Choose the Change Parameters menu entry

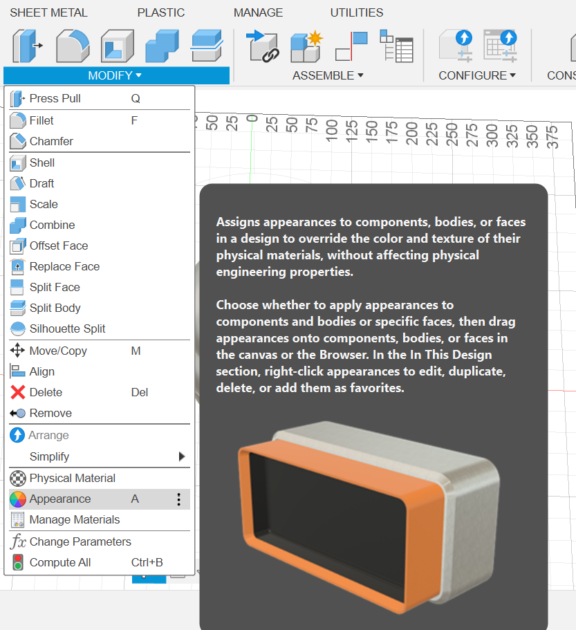coord(80,541)
